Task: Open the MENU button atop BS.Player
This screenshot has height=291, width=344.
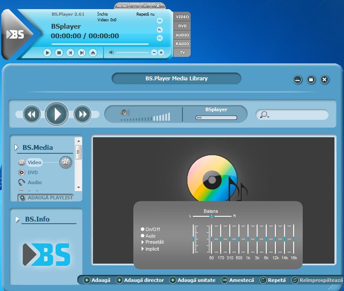Action: tap(122, 6)
